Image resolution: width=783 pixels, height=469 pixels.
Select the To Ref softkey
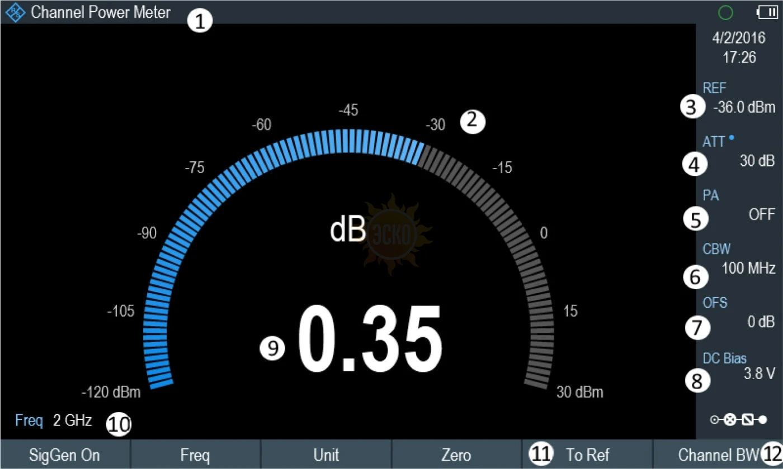click(x=587, y=455)
